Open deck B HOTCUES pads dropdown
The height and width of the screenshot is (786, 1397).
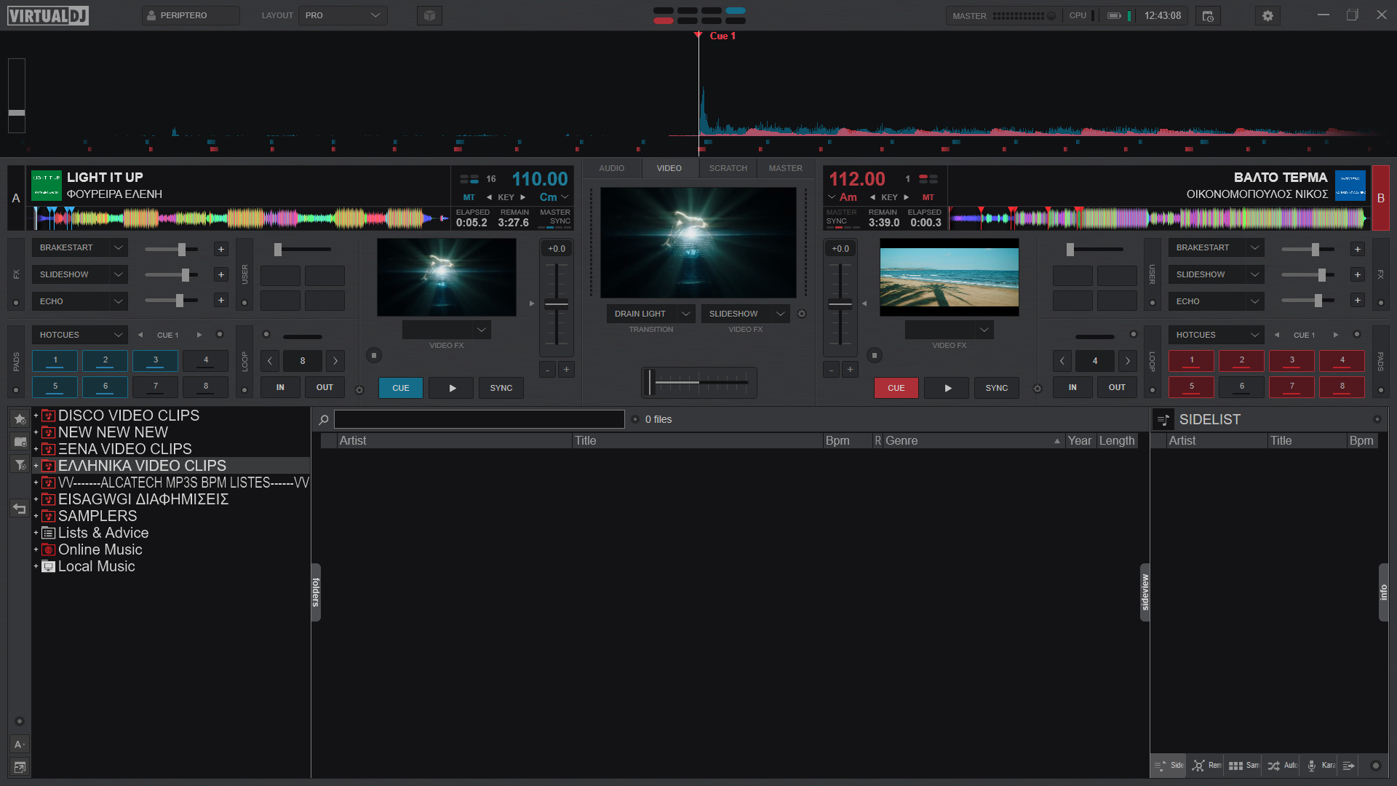tap(1216, 335)
